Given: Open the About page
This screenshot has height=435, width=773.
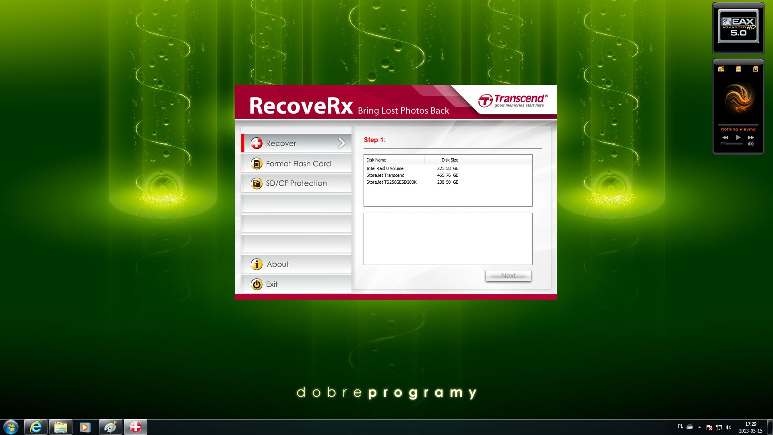Looking at the screenshot, I should pos(296,264).
